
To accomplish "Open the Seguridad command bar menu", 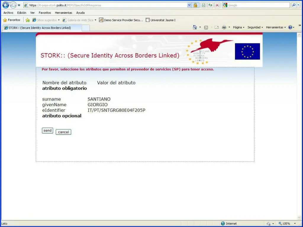I will (255, 27).
